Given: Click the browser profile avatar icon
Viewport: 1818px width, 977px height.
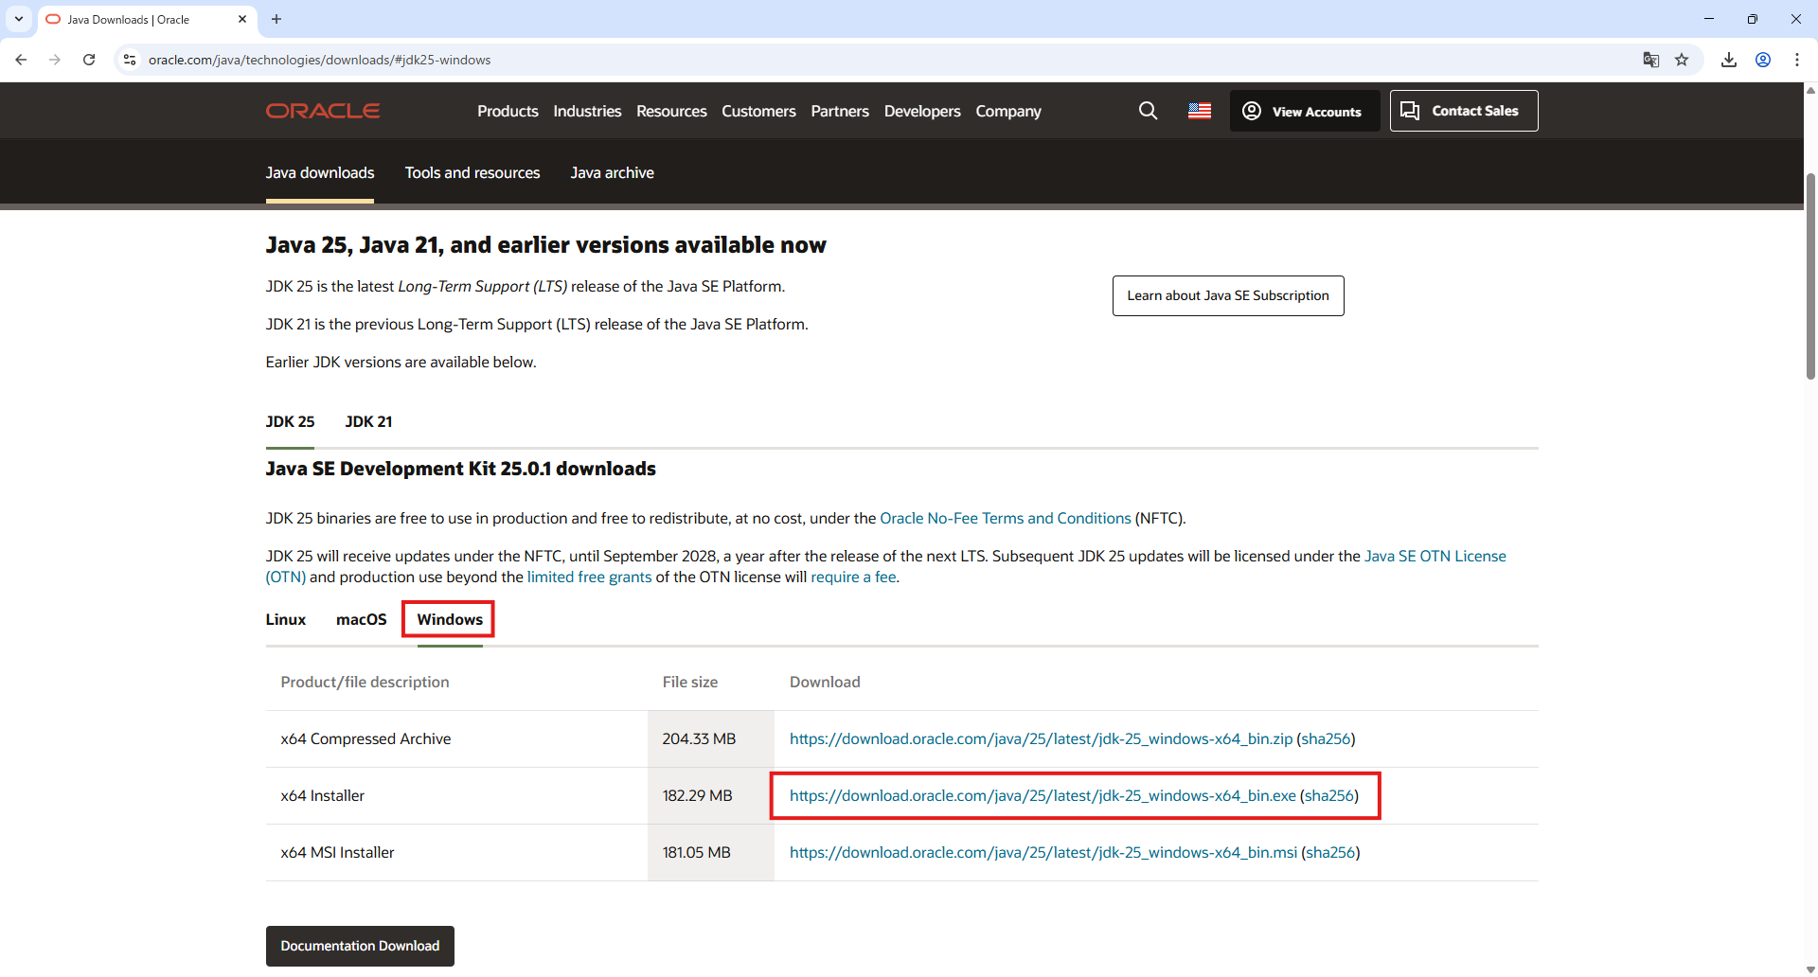Looking at the screenshot, I should [1763, 60].
